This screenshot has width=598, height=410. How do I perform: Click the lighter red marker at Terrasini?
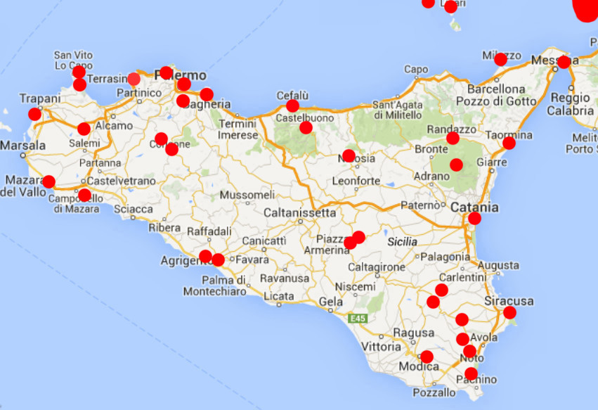[x=134, y=79]
